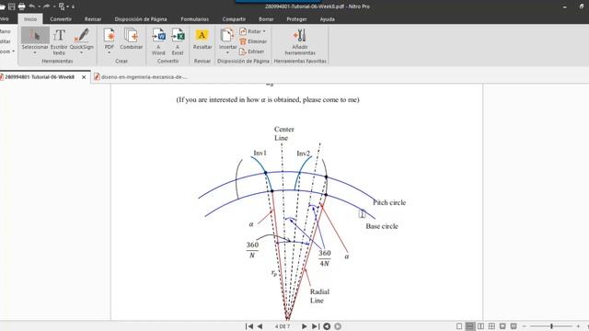Click the Combinar files icon
This screenshot has height=331, width=589.
(x=132, y=39)
